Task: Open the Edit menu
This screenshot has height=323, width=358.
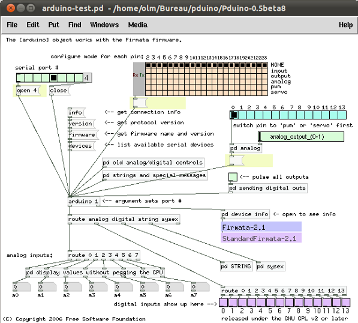Action: click(x=33, y=25)
